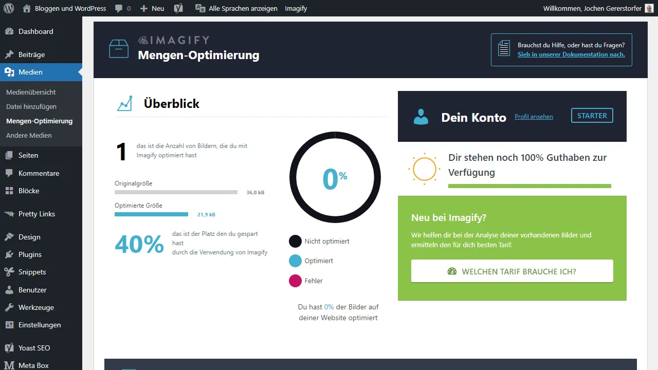This screenshot has height=370, width=658.
Task: Click the Beiträge pin icon
Action: coord(9,54)
